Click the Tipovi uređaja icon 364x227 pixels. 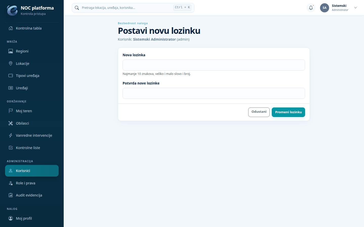[11, 76]
